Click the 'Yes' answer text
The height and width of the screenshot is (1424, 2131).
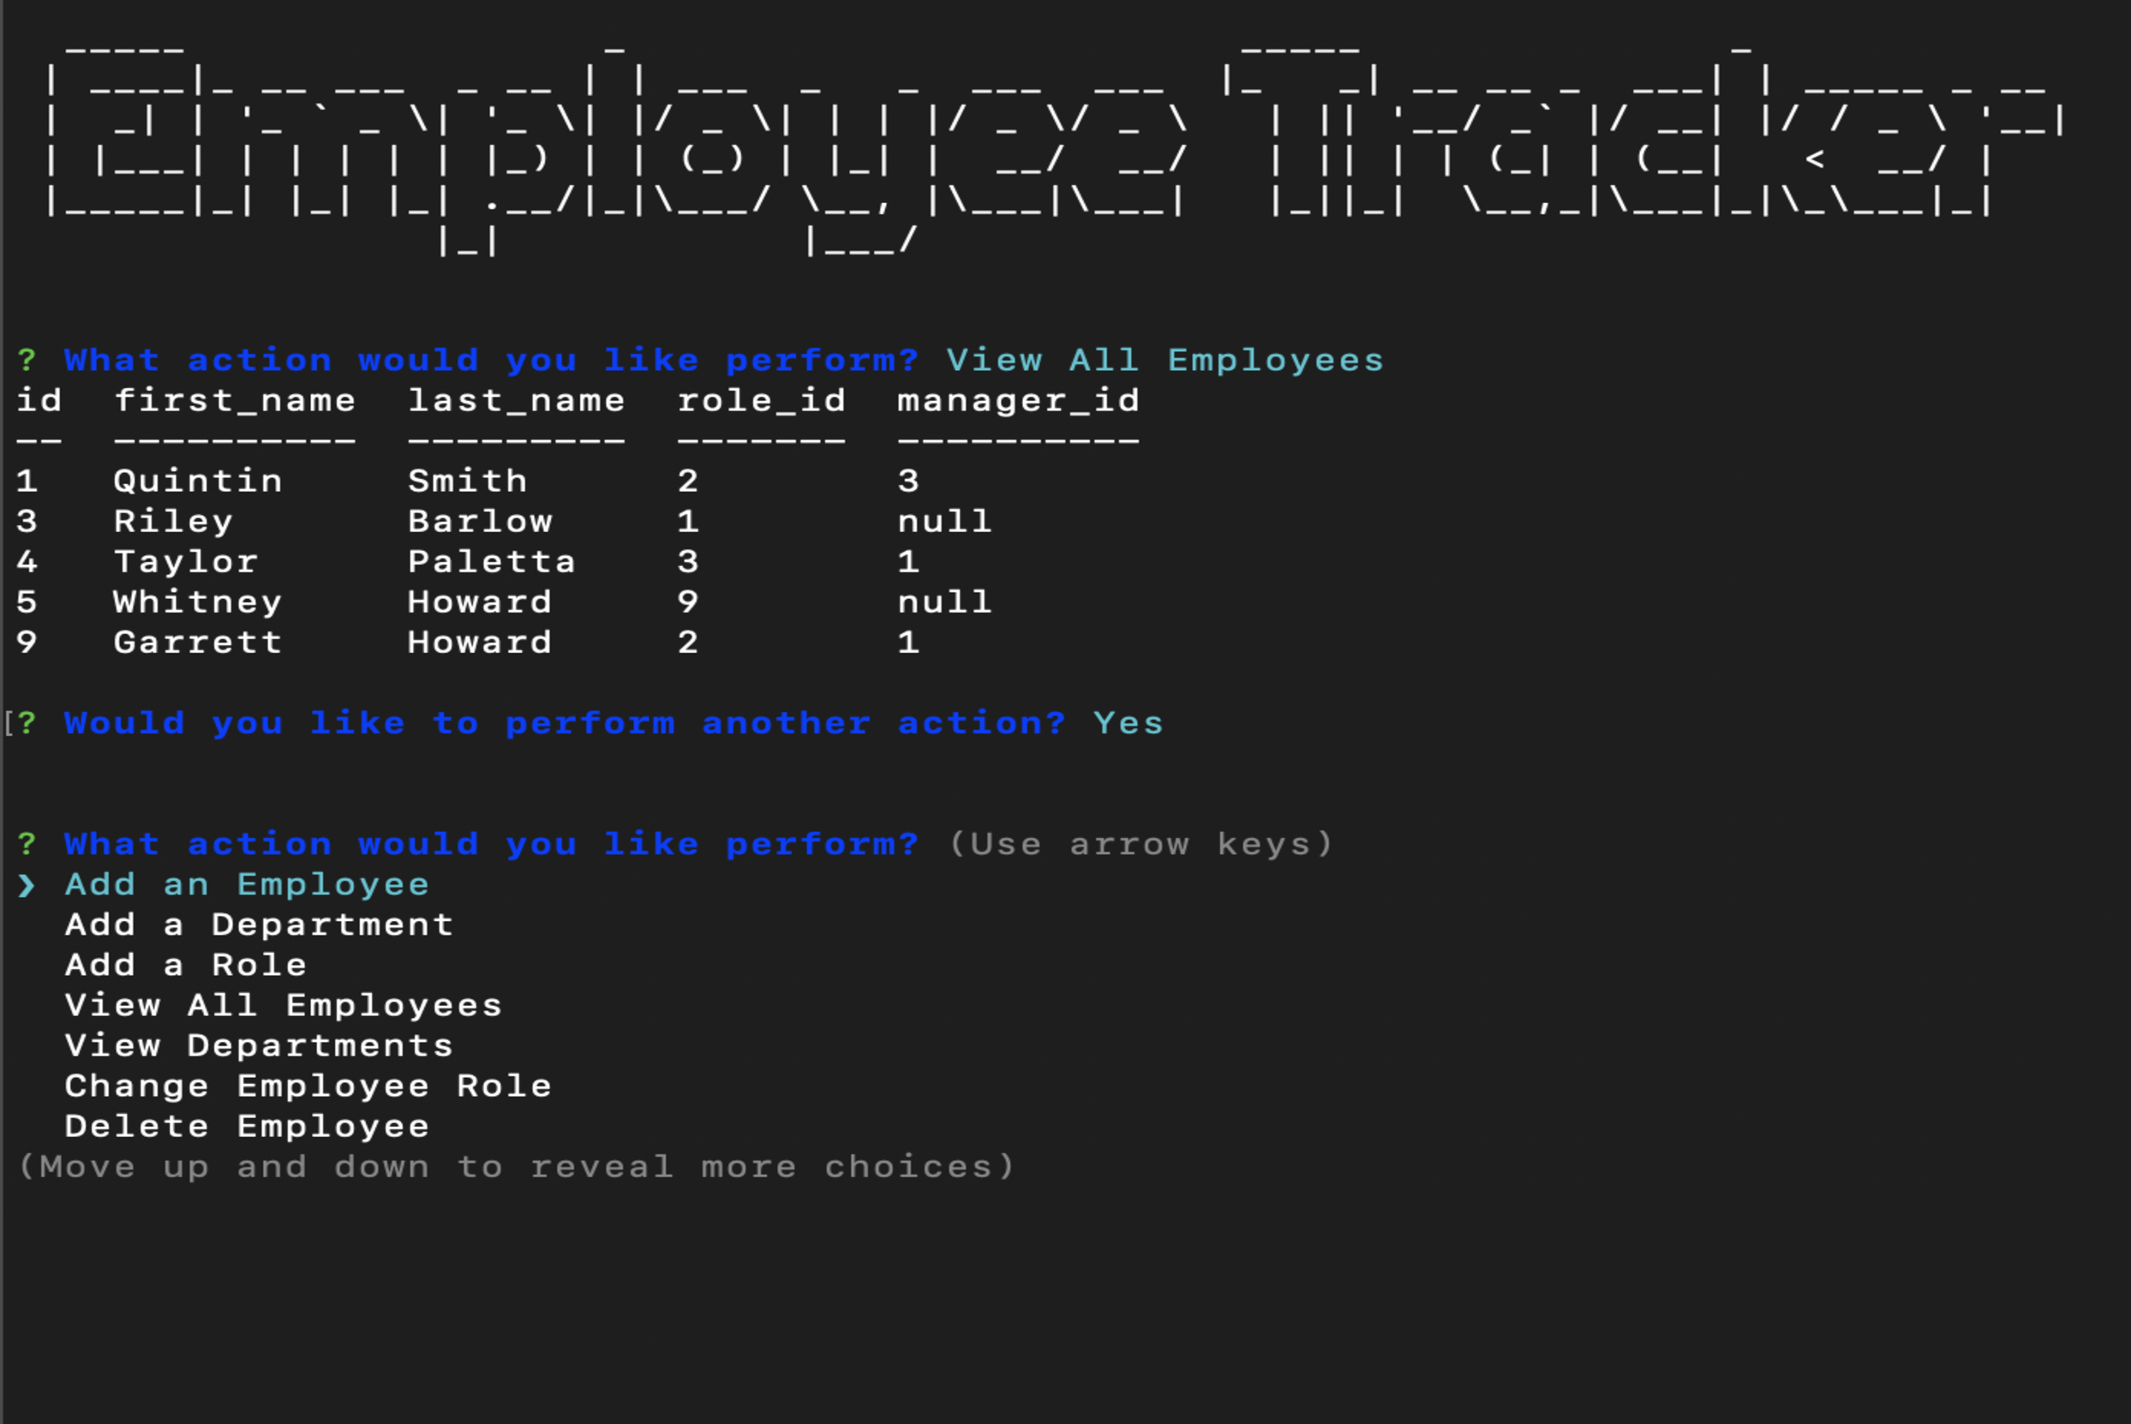coord(1128,723)
